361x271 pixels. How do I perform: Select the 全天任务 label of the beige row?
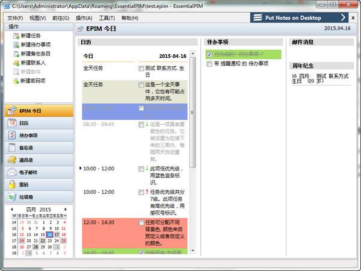(93, 84)
